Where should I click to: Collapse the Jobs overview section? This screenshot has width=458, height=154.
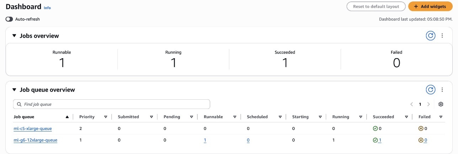coord(14,36)
